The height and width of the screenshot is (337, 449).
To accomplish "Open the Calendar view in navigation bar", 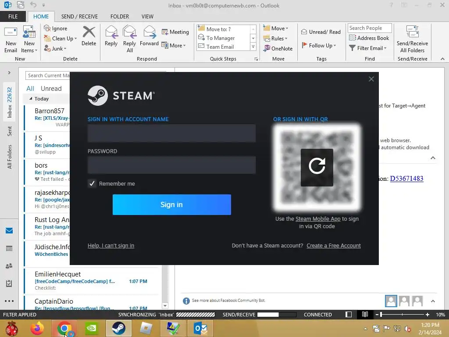I will pyautogui.click(x=9, y=248).
